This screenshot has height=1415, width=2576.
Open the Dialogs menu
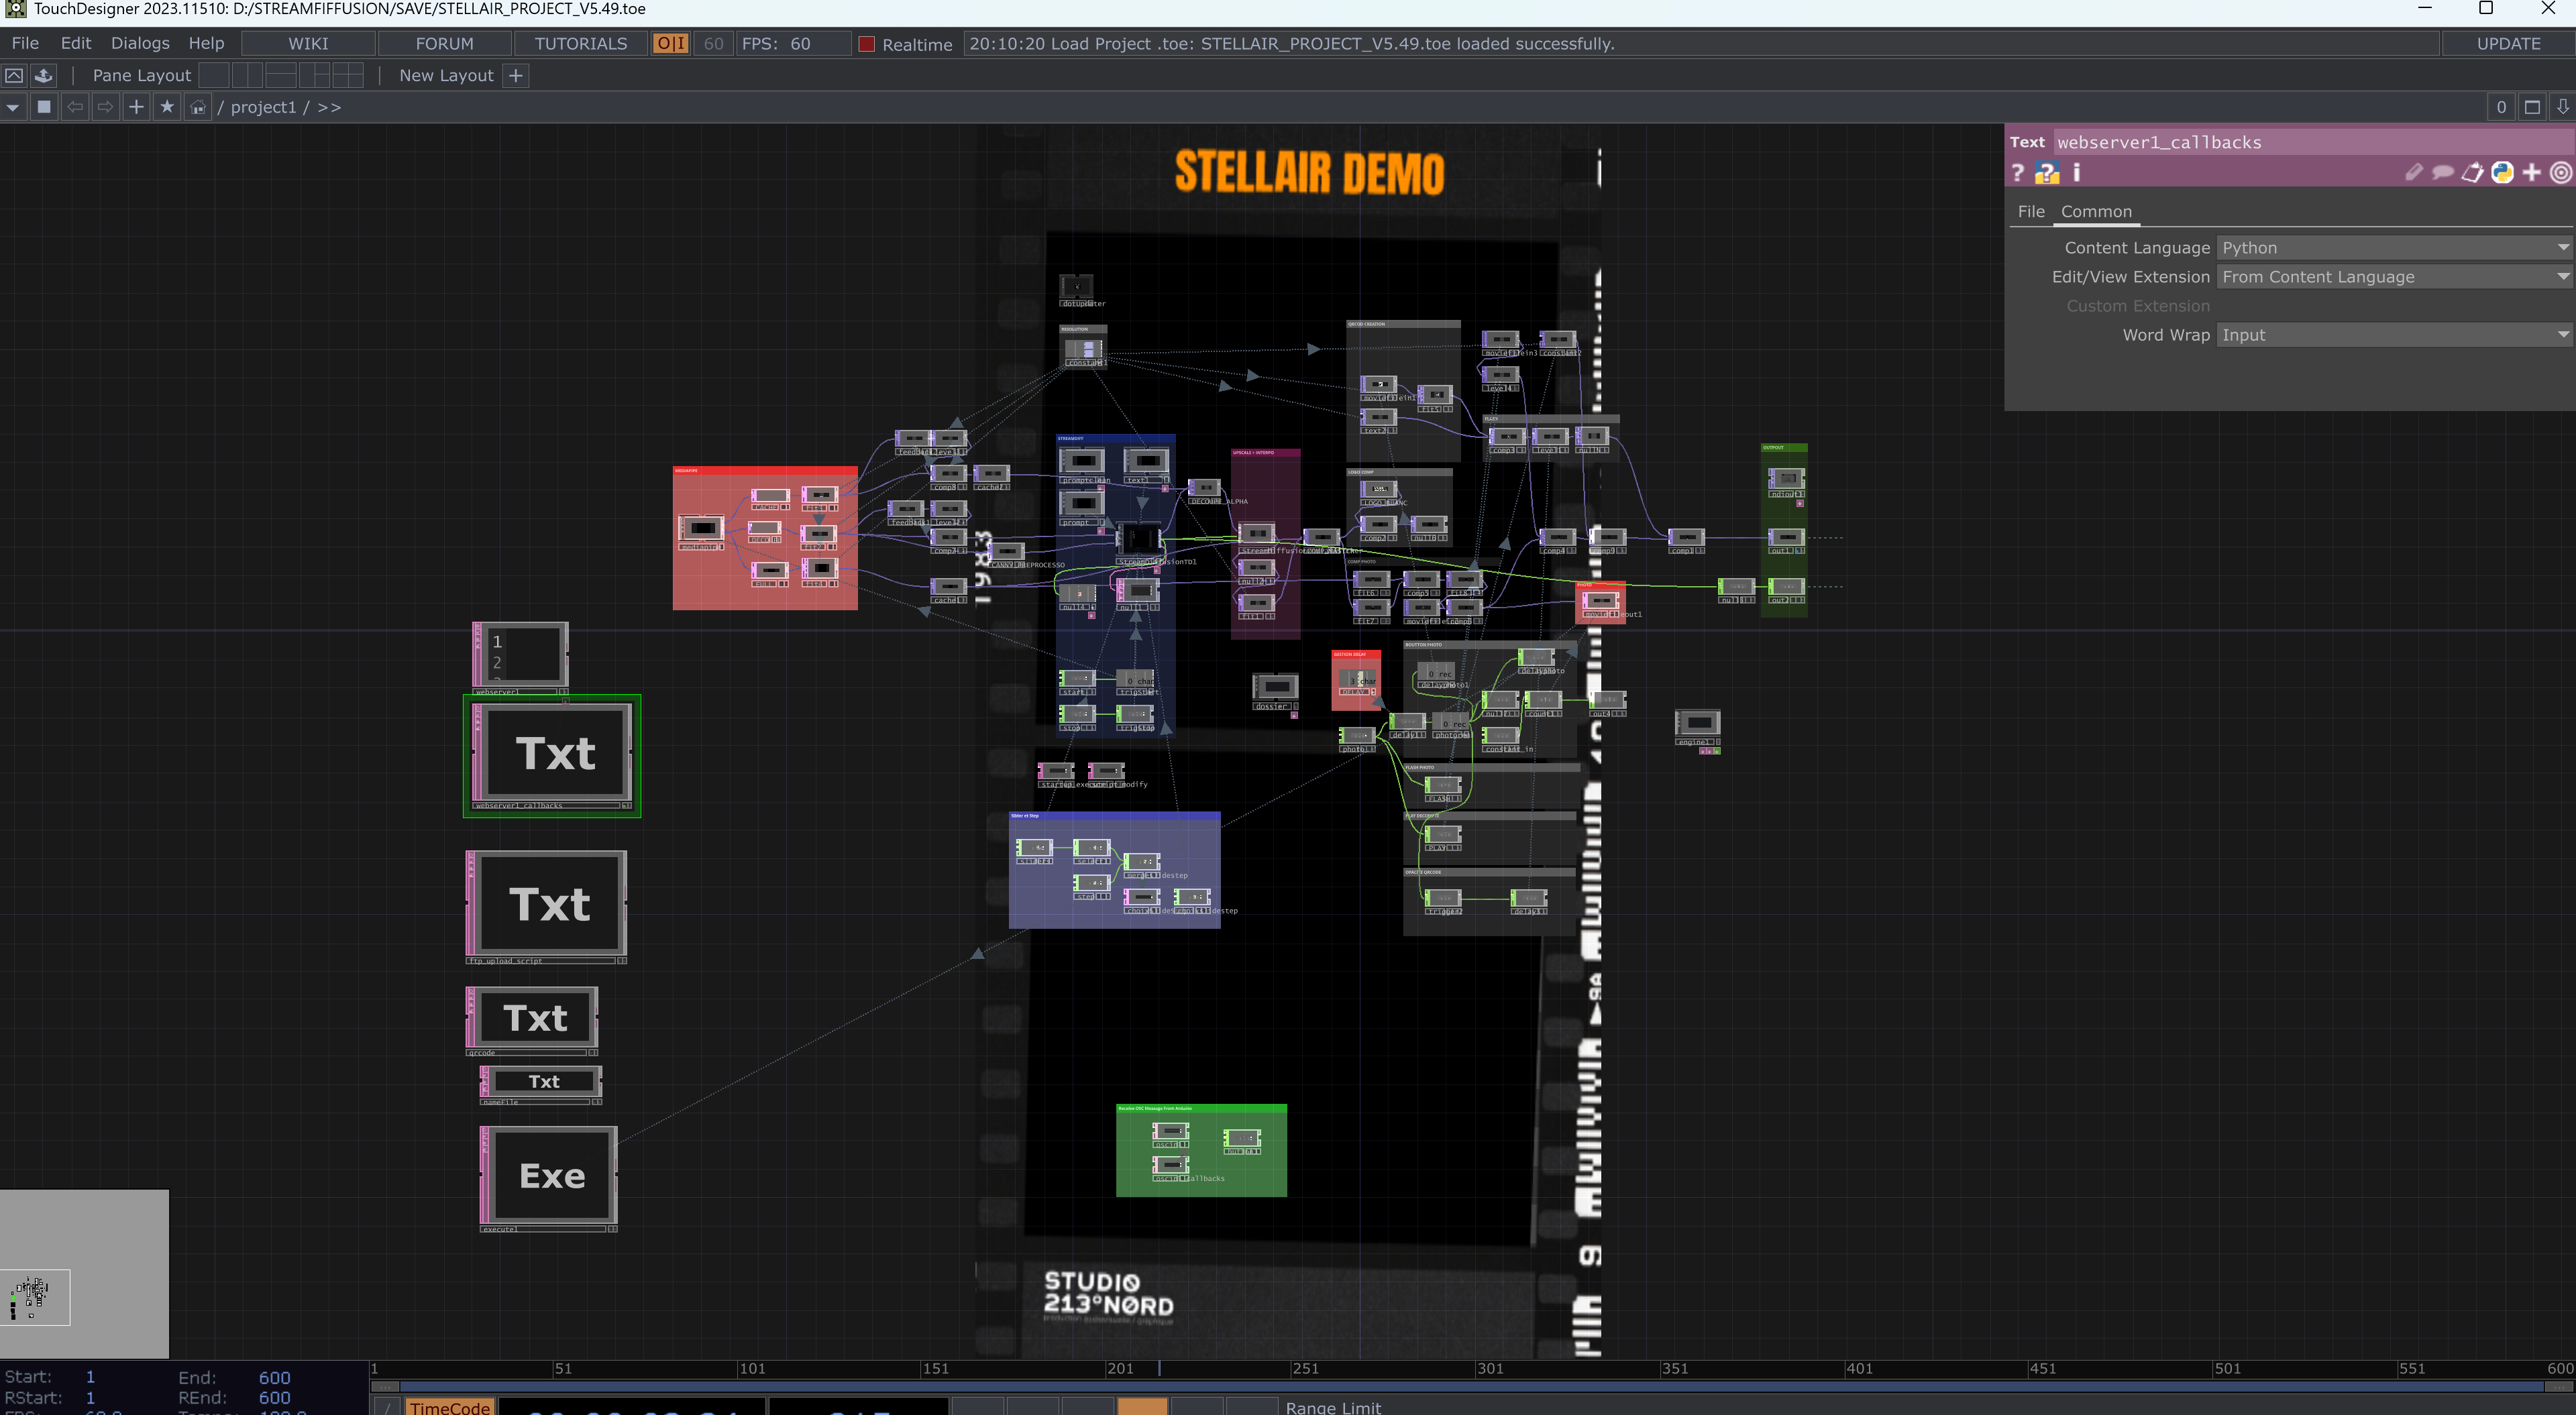pyautogui.click(x=140, y=43)
